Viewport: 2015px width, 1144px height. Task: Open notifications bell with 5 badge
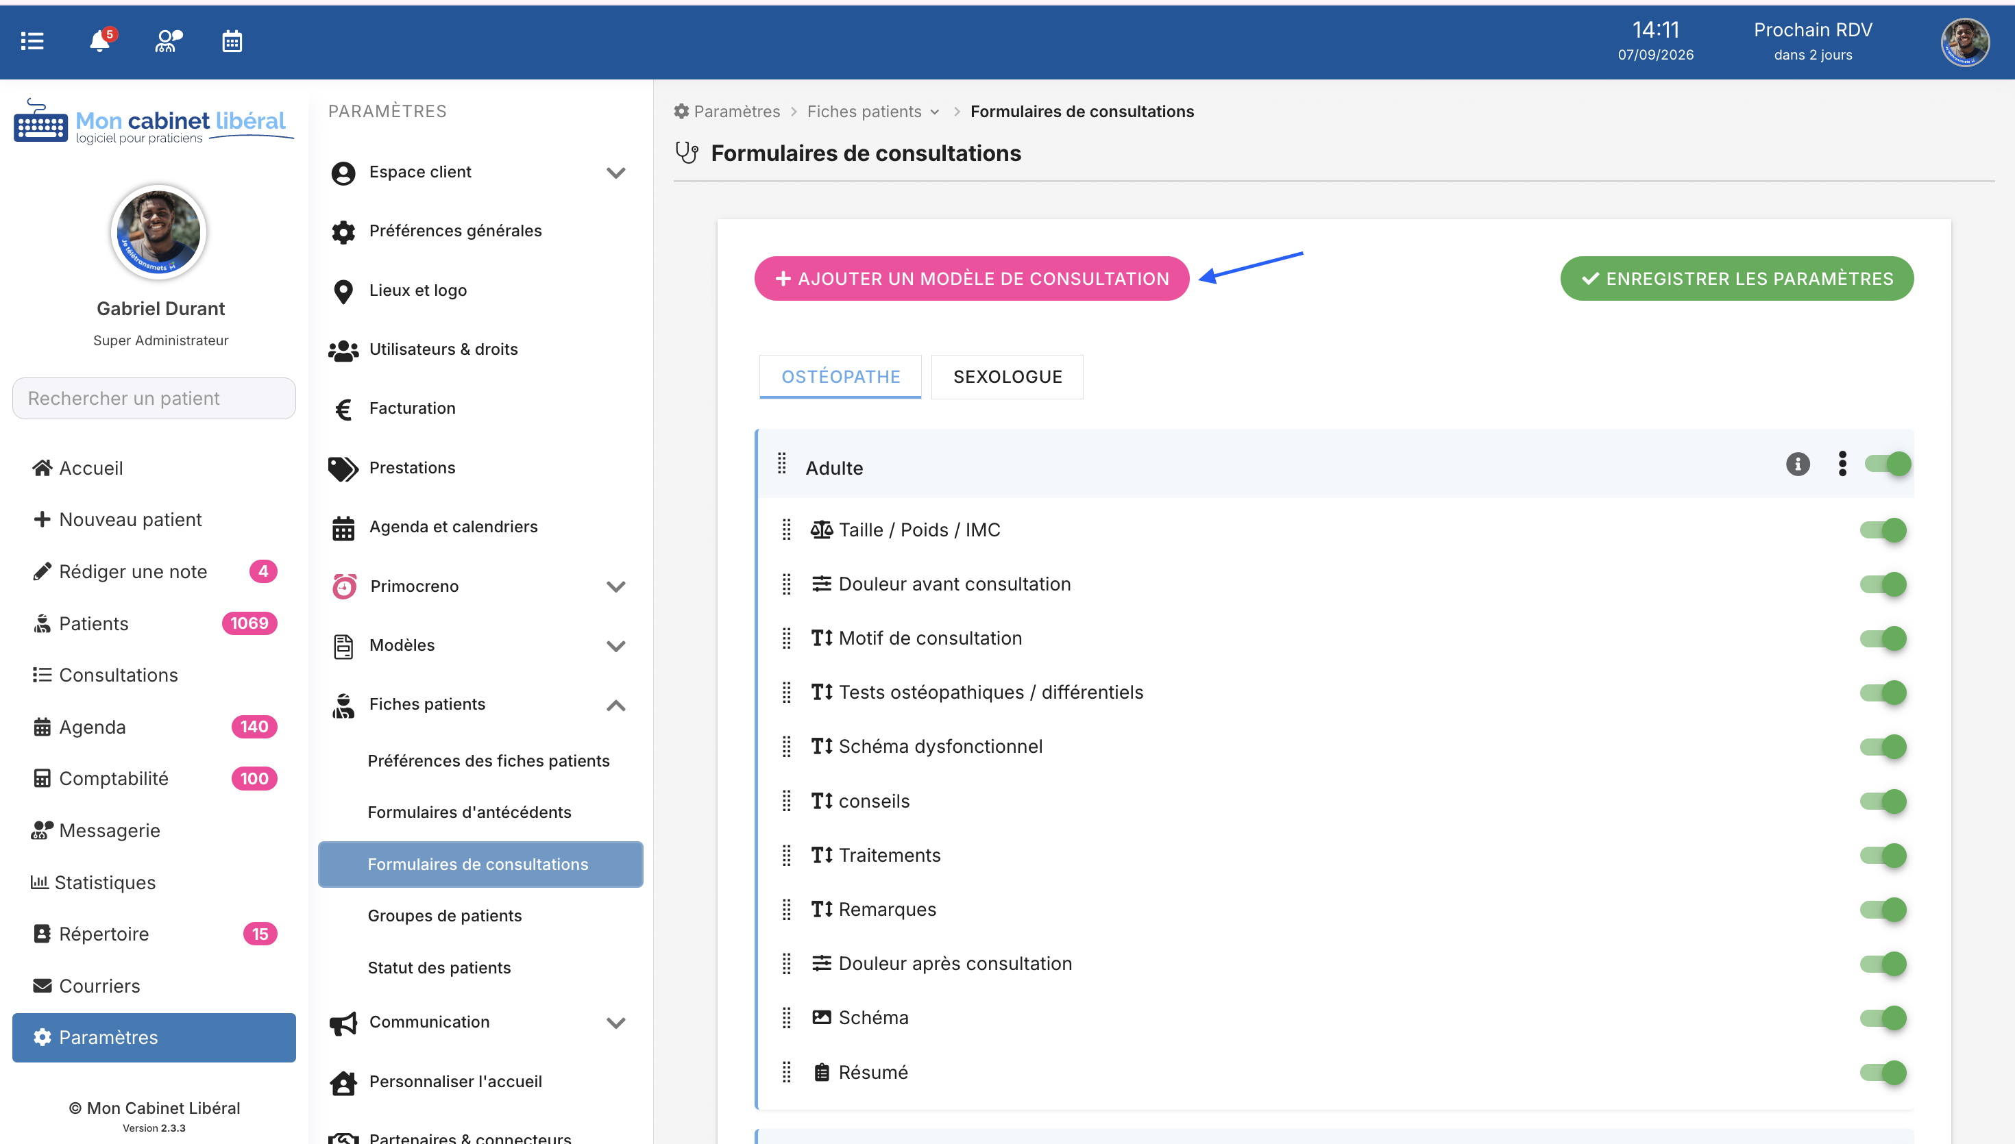[101, 40]
